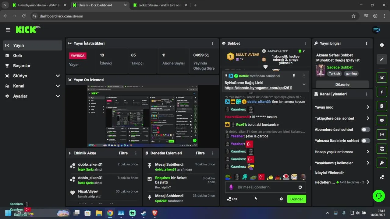Click the info icon in right sidebar
Screen dimensions: 390x219
(x=382, y=45)
